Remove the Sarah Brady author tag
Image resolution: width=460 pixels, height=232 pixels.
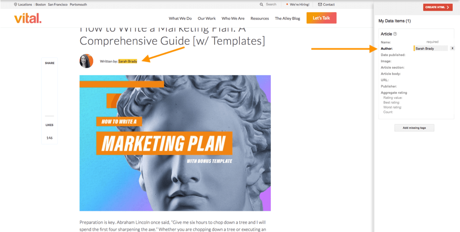click(x=452, y=49)
